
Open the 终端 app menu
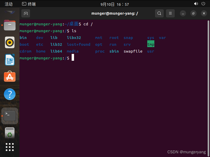(29, 4)
